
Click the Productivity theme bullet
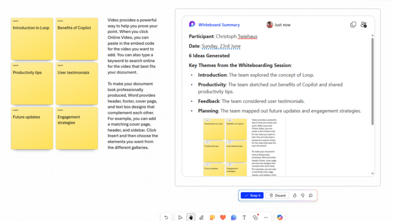270,88
